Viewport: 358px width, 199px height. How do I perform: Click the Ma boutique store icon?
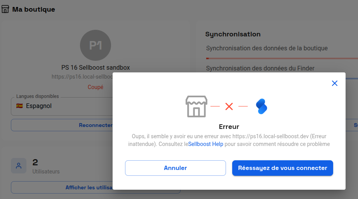click(x=5, y=9)
